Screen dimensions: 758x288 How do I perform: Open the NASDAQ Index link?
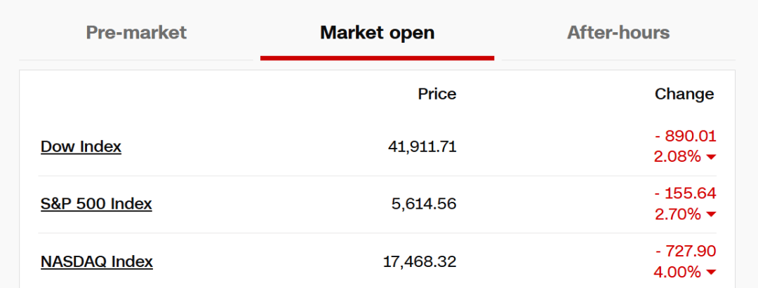97,261
